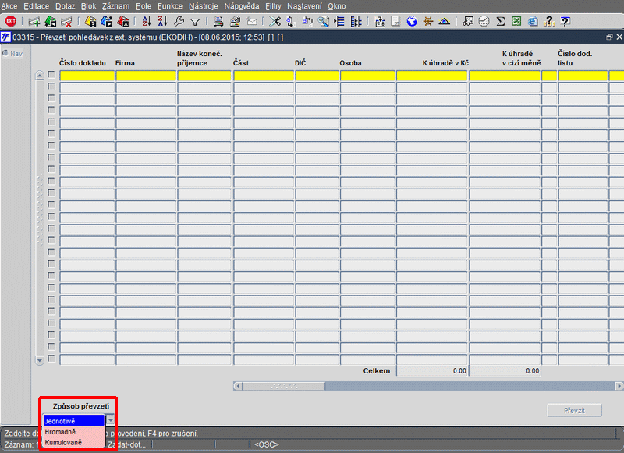624x453 pixels.
Task: Click the Internet Explorer icon
Action: (x=533, y=22)
